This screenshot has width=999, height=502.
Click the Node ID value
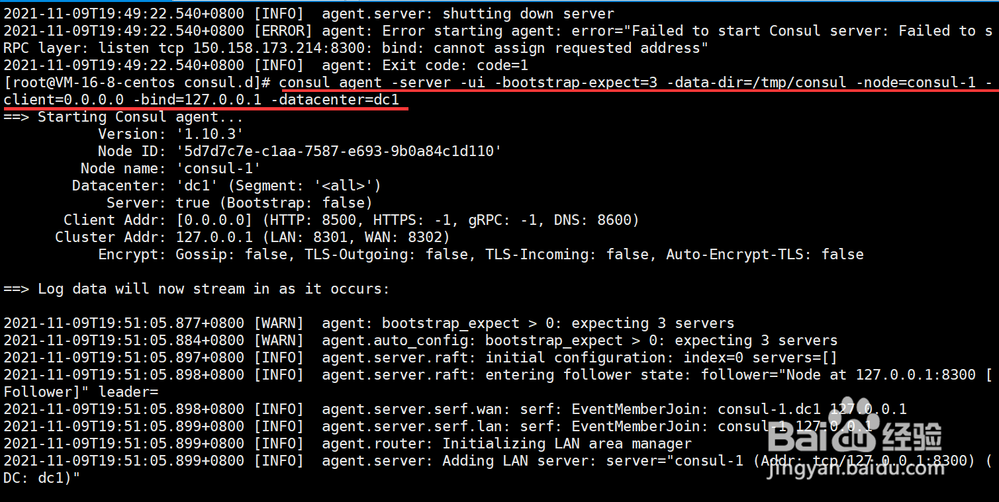338,151
